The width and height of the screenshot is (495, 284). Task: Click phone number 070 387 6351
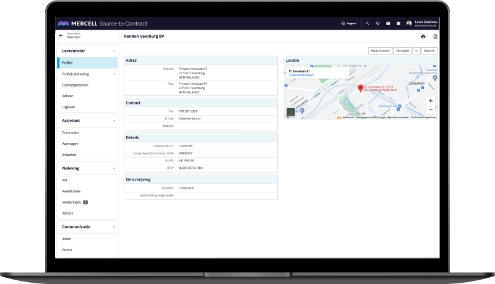coord(188,111)
